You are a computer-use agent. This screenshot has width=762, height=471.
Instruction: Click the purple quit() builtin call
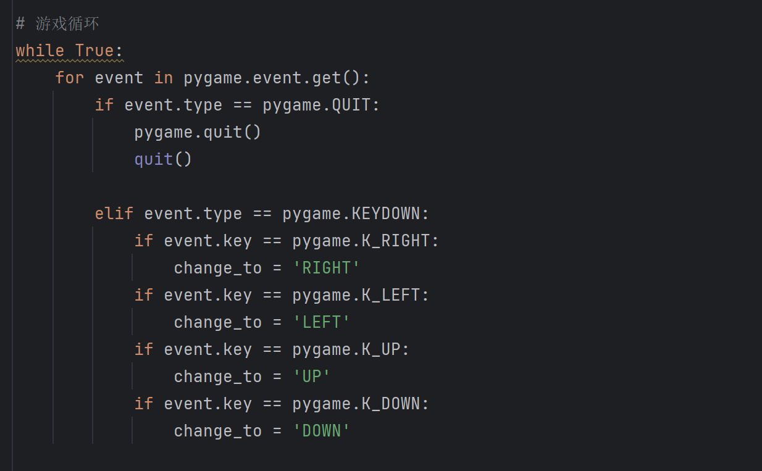pos(163,159)
